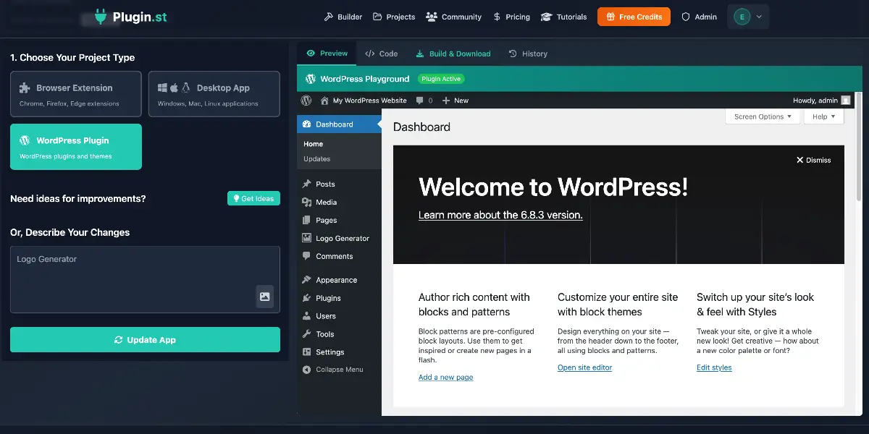Screen dimensions: 869x434
Task: Select the Desktop App project type
Action: (x=214, y=94)
